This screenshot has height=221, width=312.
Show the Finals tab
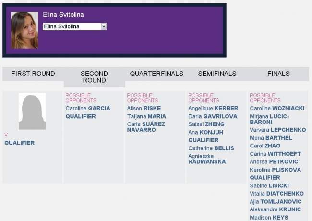[x=278, y=74]
